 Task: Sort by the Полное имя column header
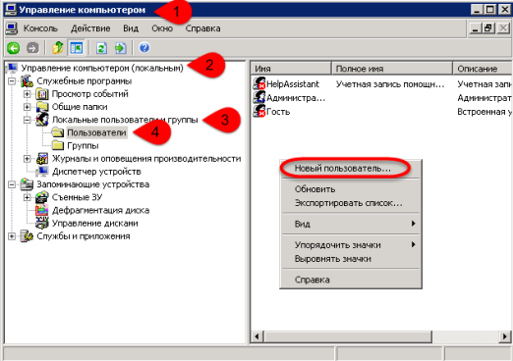tap(392, 69)
